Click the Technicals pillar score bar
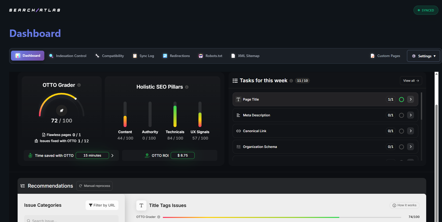Viewport: 442px width, 222px height. coord(175,114)
